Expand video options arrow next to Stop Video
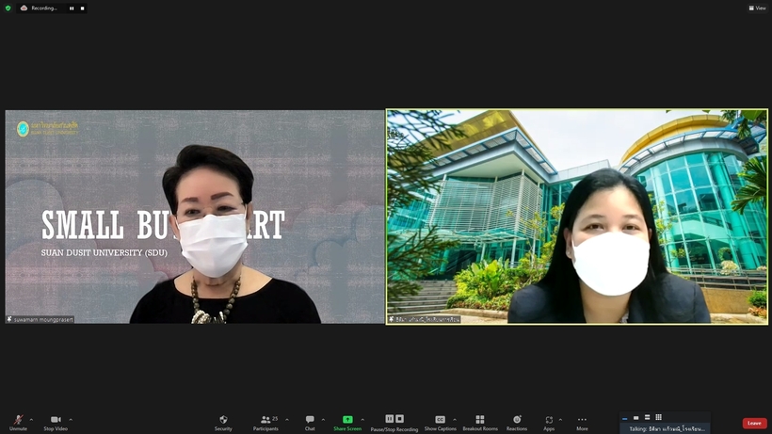Viewport: 772px width, 434px height. click(71, 420)
